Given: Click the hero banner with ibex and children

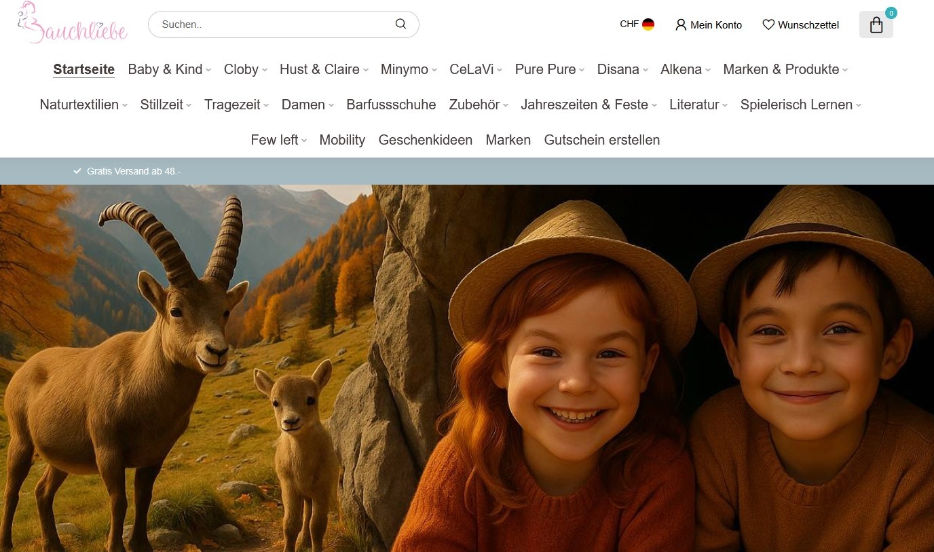Looking at the screenshot, I should [467, 367].
